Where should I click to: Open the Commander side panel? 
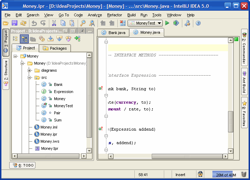(x=244, y=47)
